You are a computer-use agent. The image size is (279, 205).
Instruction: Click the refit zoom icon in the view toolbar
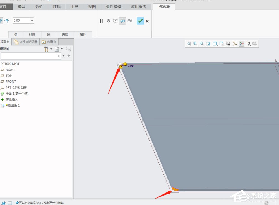(189, 43)
